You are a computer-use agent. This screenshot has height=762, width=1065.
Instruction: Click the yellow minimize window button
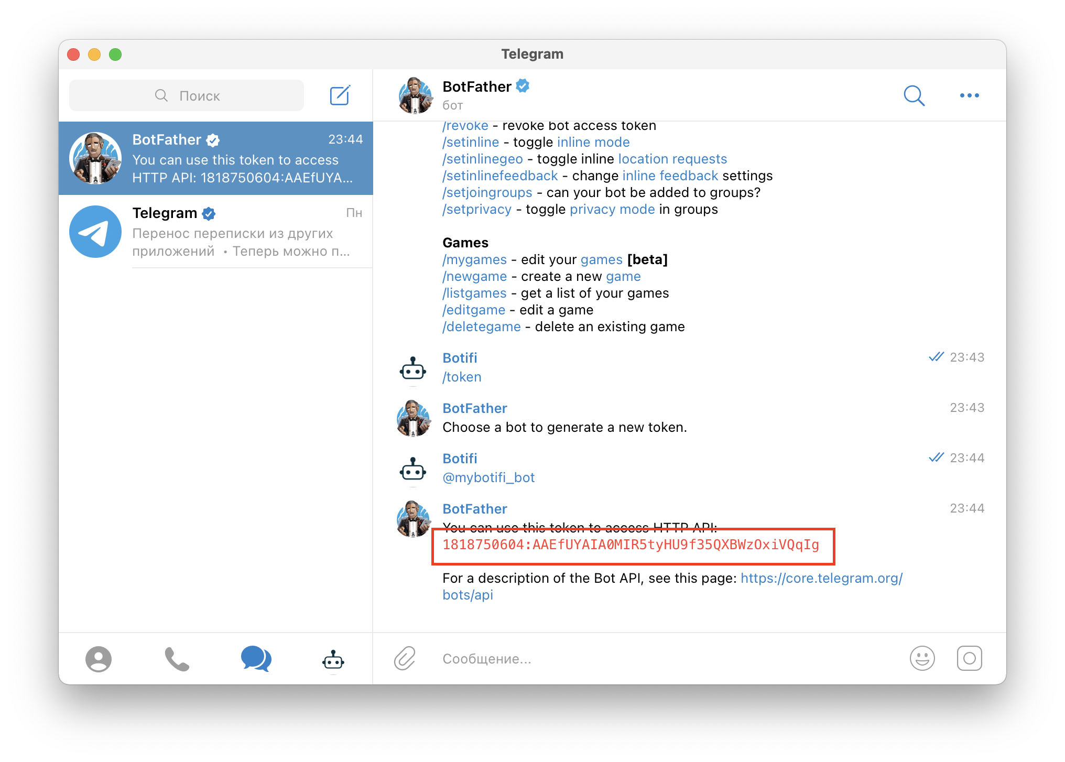pyautogui.click(x=94, y=55)
